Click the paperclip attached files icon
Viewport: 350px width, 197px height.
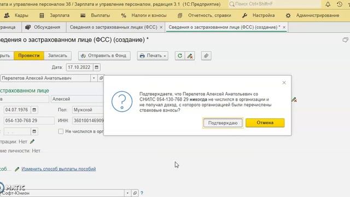(206, 56)
